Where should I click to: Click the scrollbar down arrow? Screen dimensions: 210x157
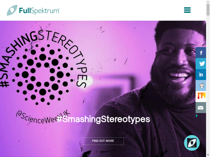(x=208, y=155)
